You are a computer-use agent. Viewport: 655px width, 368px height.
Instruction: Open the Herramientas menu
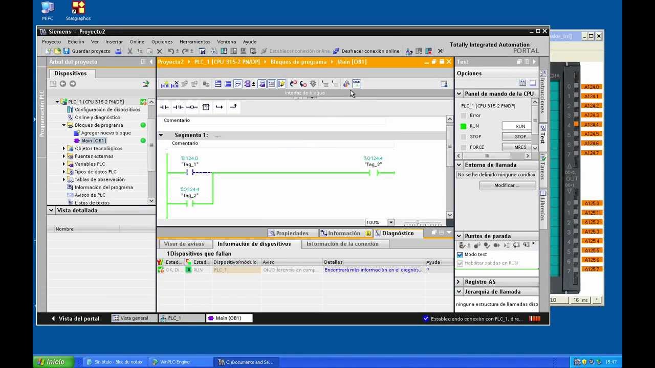point(194,42)
